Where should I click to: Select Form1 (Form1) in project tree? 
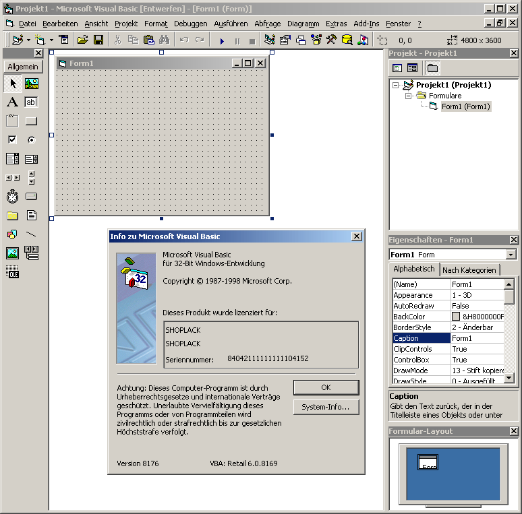(x=466, y=106)
